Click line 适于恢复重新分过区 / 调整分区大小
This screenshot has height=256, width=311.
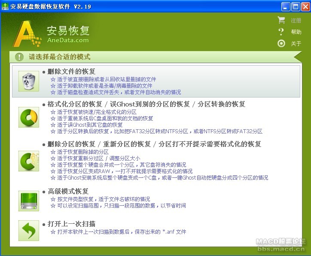(98, 158)
